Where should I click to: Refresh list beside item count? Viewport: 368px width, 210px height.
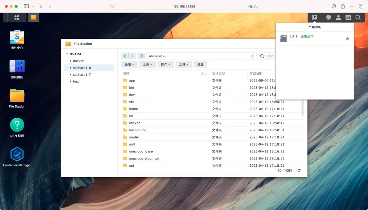299,171
